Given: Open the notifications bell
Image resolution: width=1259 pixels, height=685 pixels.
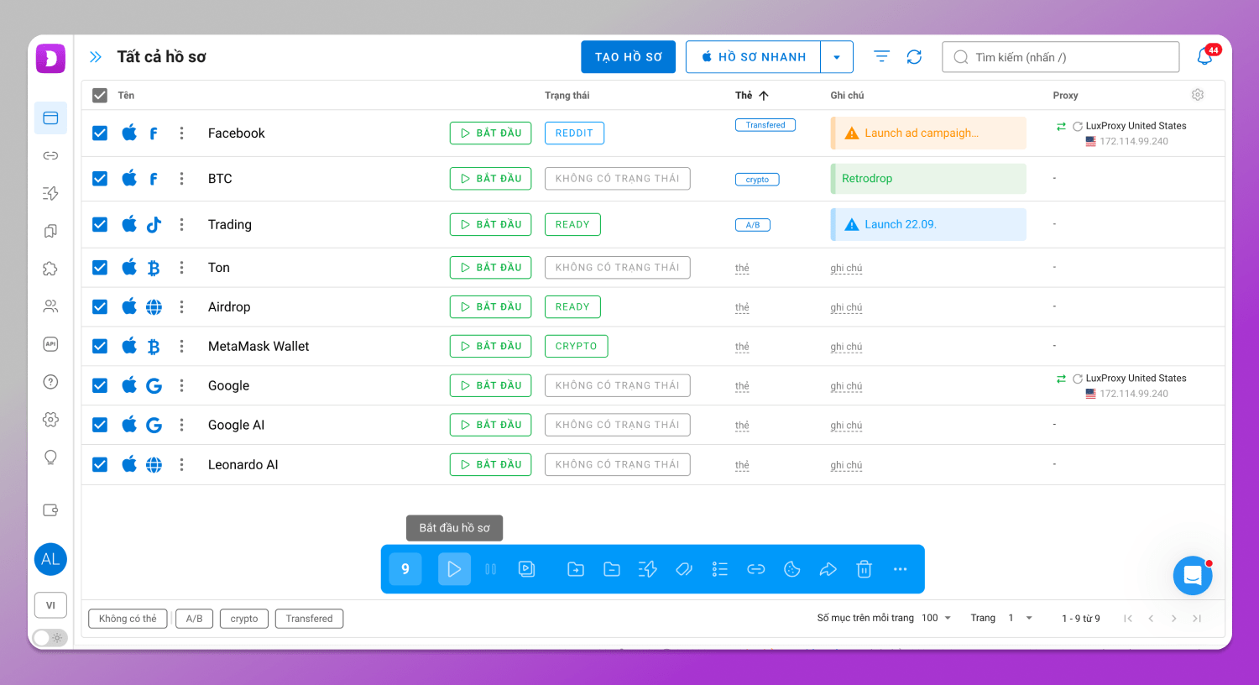Looking at the screenshot, I should pyautogui.click(x=1204, y=57).
